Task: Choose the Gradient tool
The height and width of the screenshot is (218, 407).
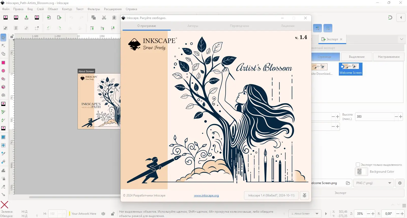Action: pos(3,137)
